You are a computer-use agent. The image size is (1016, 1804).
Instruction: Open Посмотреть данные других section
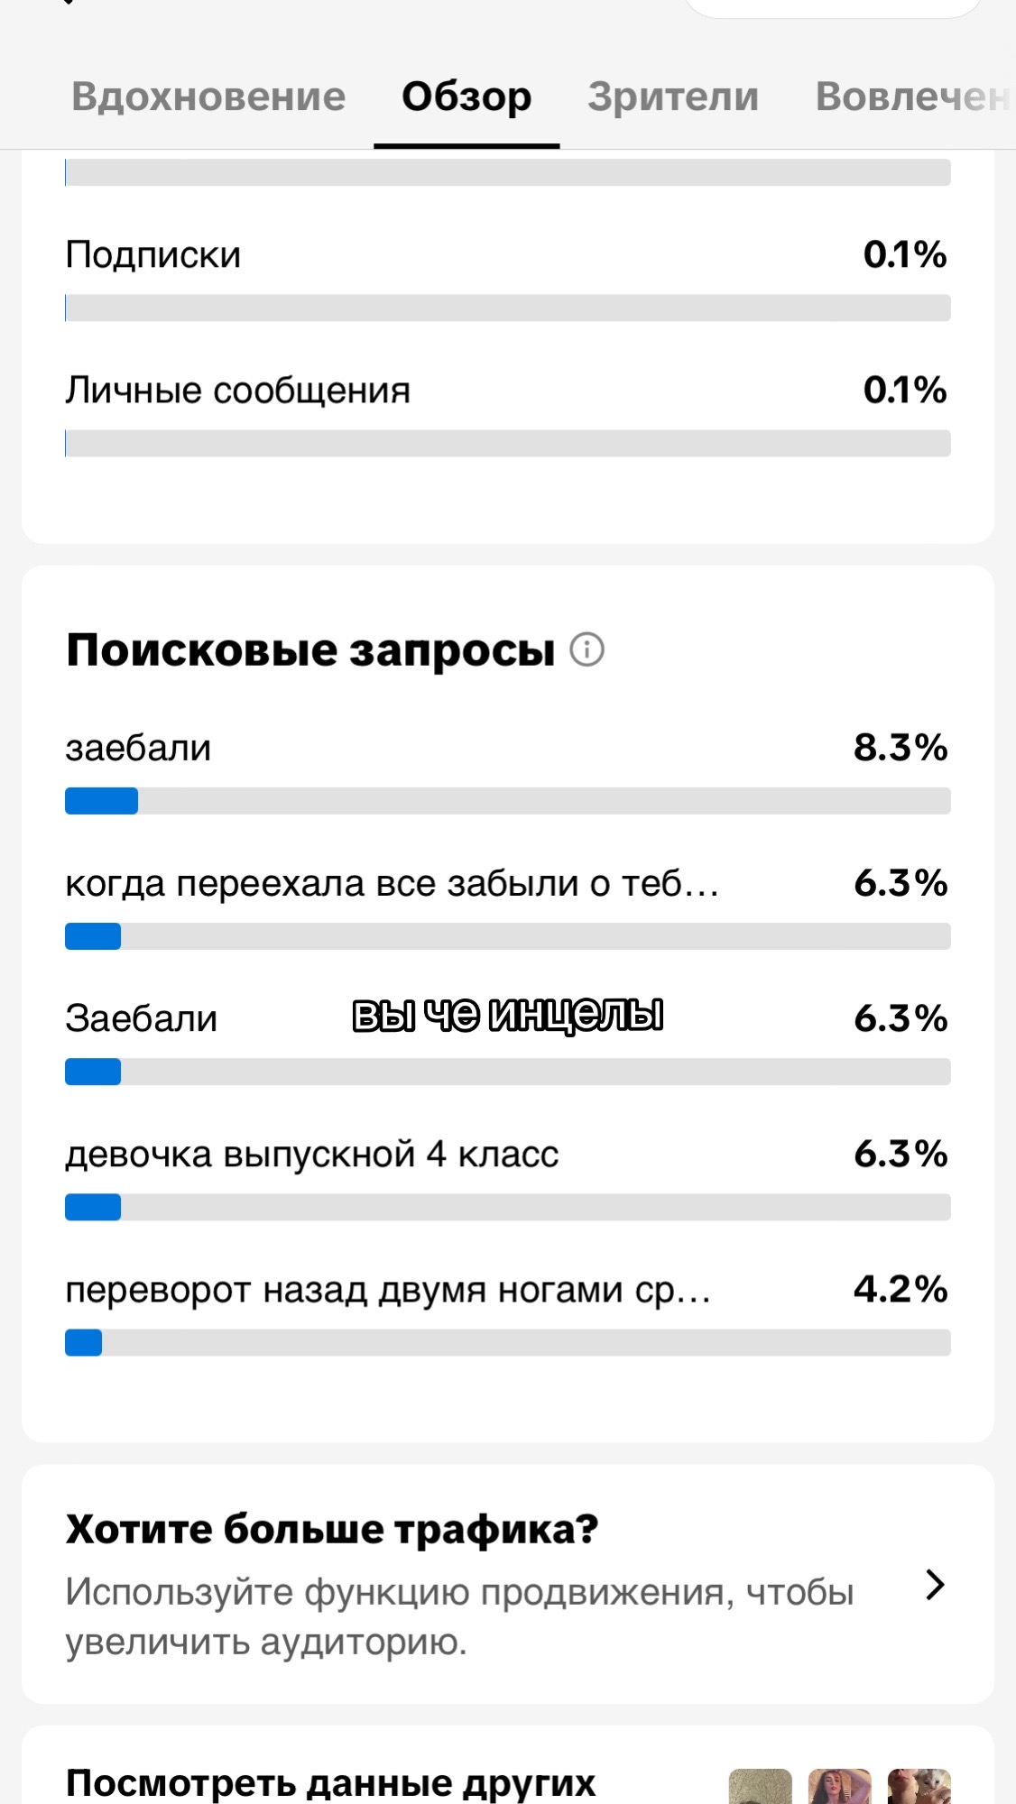point(330,1783)
